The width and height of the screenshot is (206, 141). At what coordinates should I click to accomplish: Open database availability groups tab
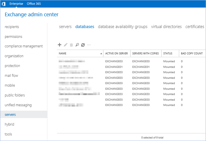[x=123, y=27]
